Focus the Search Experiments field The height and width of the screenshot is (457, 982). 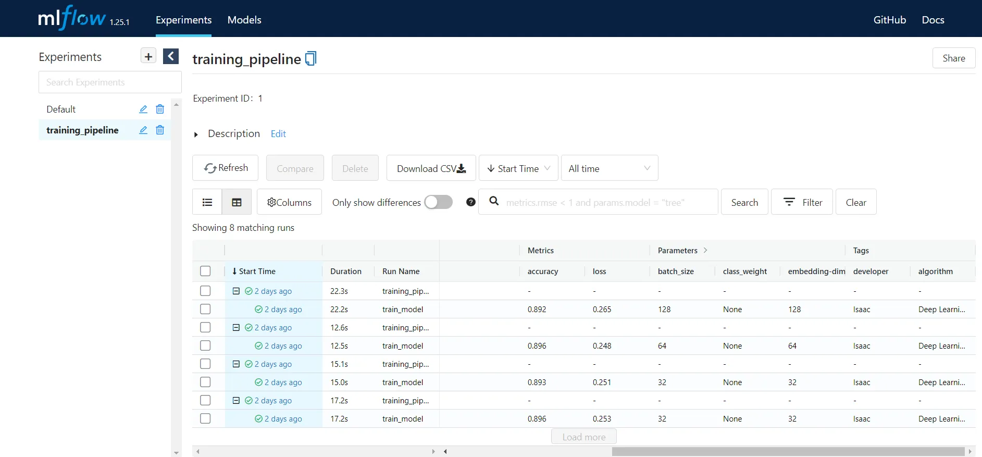pos(110,82)
